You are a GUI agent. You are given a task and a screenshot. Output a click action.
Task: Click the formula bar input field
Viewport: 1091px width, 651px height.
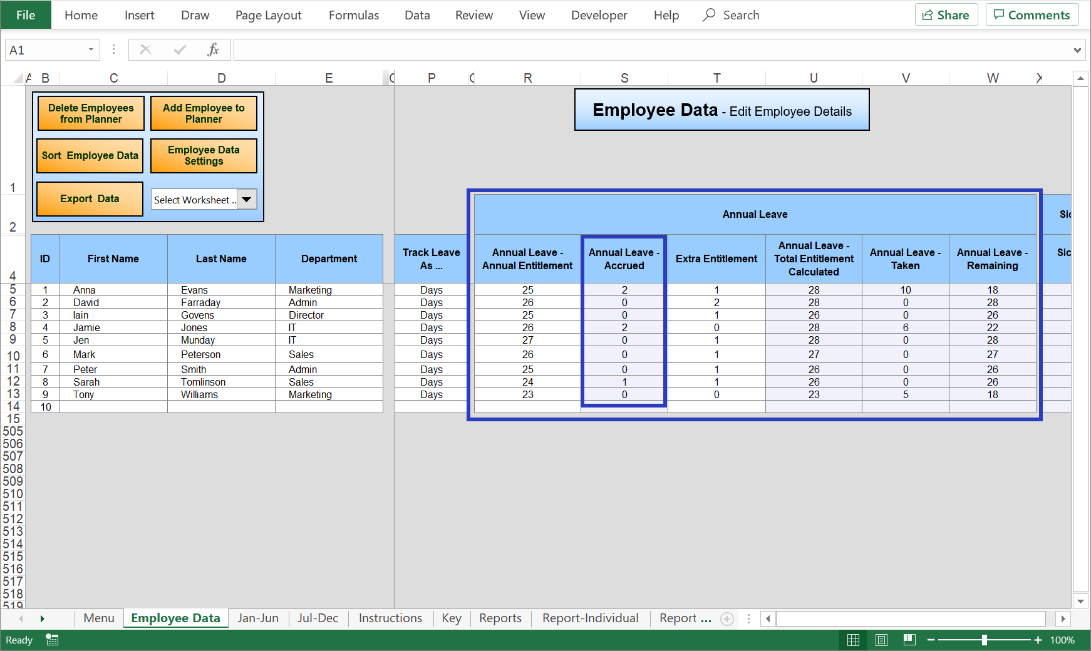click(651, 50)
